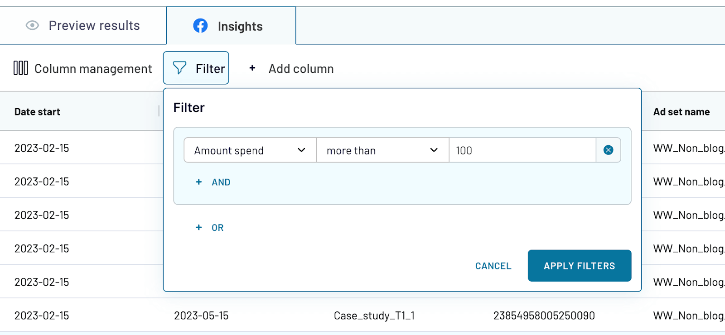Click the funnel filter icon
The image size is (725, 335).
[179, 68]
